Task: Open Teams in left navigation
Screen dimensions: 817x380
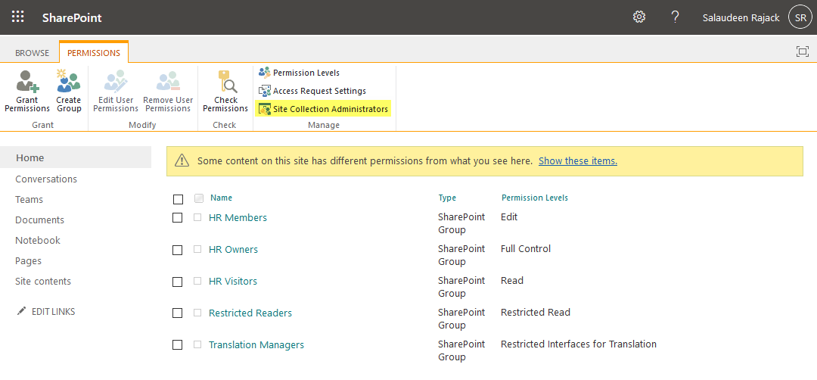Action: click(30, 200)
